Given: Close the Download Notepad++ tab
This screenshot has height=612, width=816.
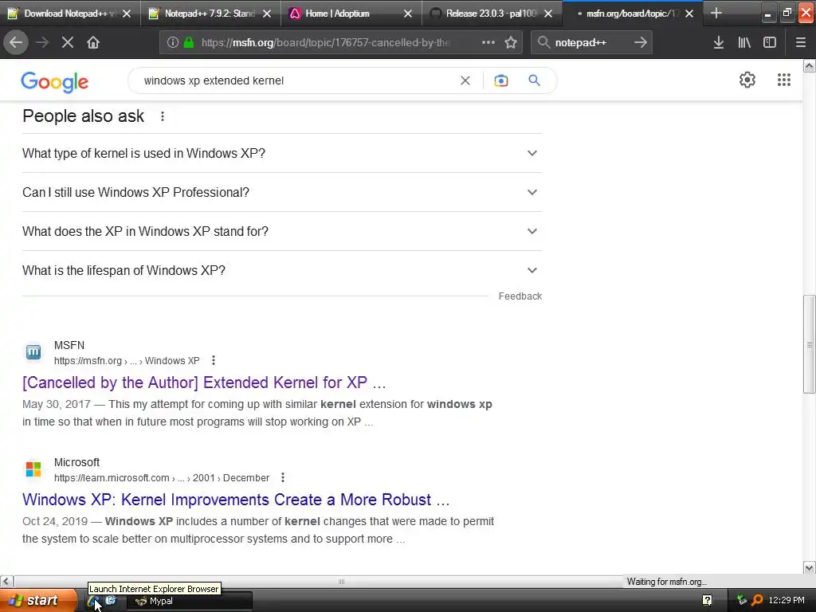Looking at the screenshot, I should 127,14.
